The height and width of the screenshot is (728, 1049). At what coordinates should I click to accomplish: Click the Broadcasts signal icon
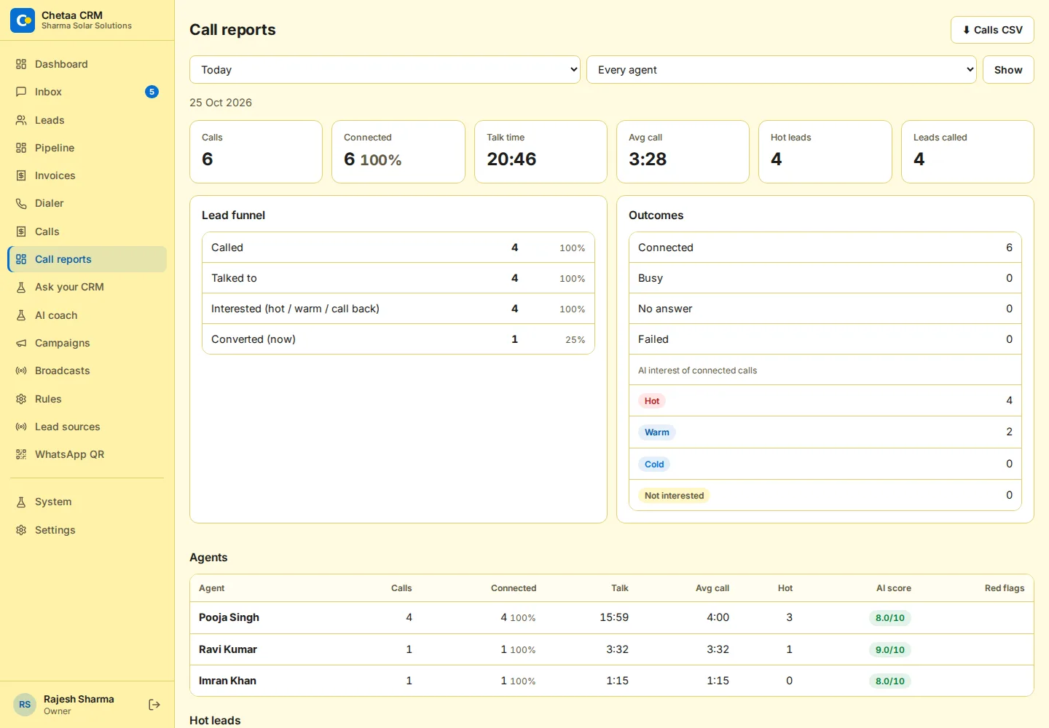(x=21, y=371)
